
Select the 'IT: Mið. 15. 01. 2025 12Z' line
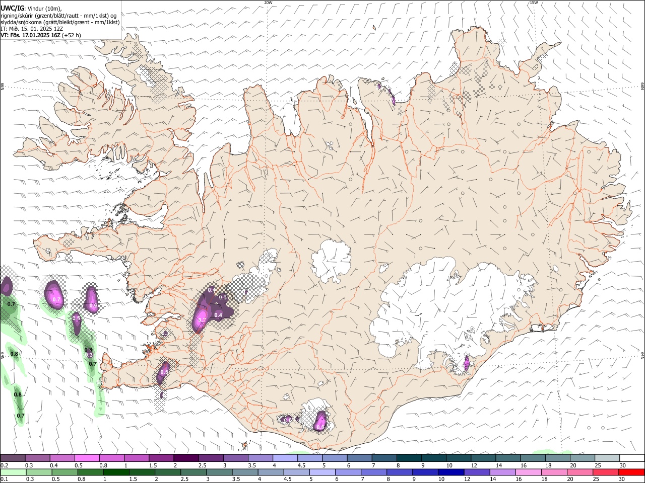[32, 29]
